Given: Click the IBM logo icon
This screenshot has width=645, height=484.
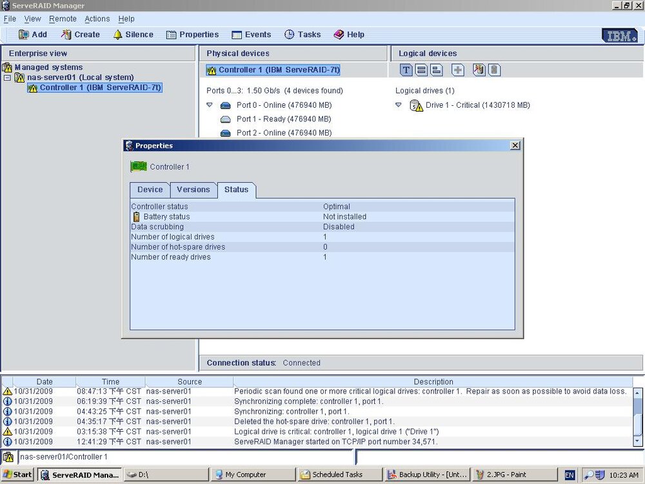Looking at the screenshot, I should pos(620,35).
